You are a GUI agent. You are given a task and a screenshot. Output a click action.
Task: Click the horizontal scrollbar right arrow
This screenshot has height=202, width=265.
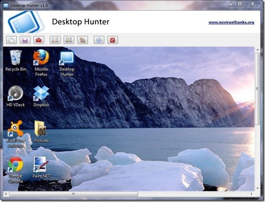(x=252, y=194)
